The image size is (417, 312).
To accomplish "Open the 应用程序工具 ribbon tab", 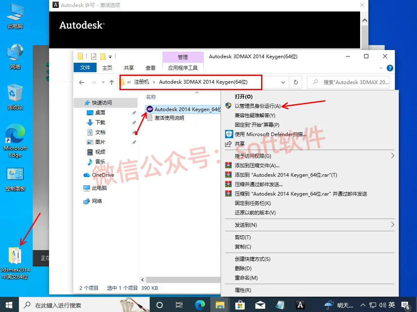I will tap(183, 68).
